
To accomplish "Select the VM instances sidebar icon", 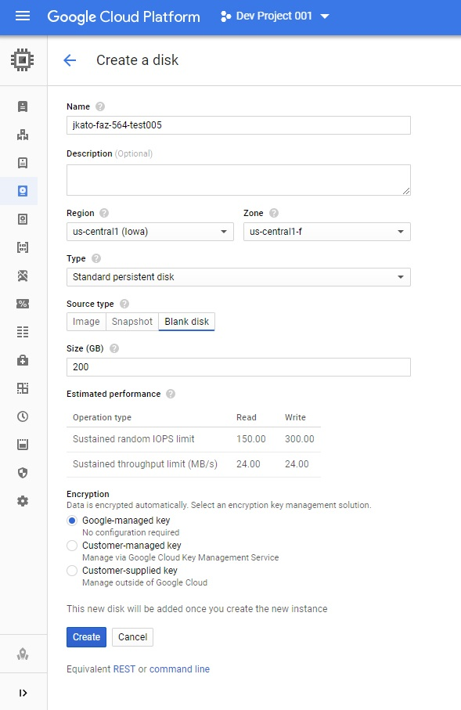I will (x=23, y=107).
